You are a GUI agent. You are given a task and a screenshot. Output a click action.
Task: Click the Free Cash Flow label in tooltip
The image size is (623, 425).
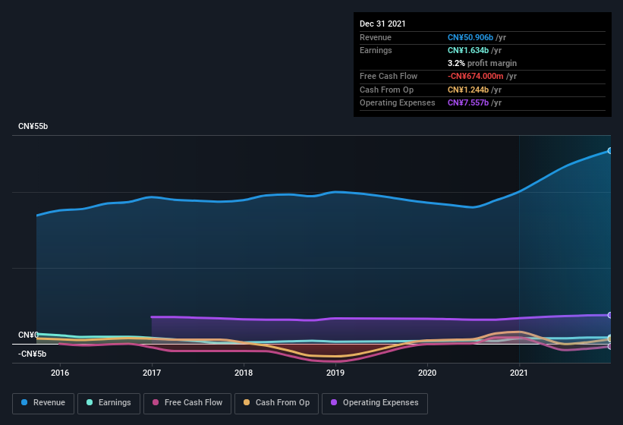(389, 76)
